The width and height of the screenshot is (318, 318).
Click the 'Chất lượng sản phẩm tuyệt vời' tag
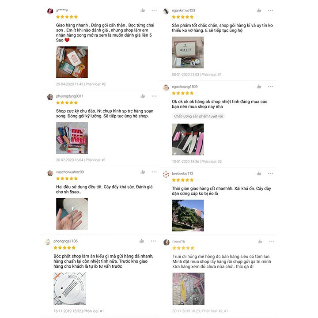[198, 116]
